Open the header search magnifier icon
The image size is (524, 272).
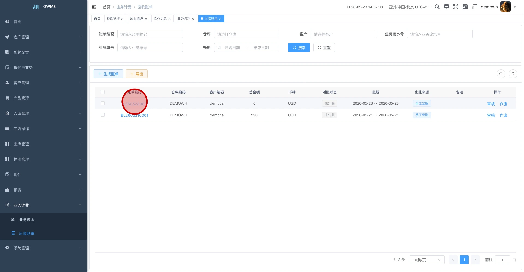[x=437, y=7]
